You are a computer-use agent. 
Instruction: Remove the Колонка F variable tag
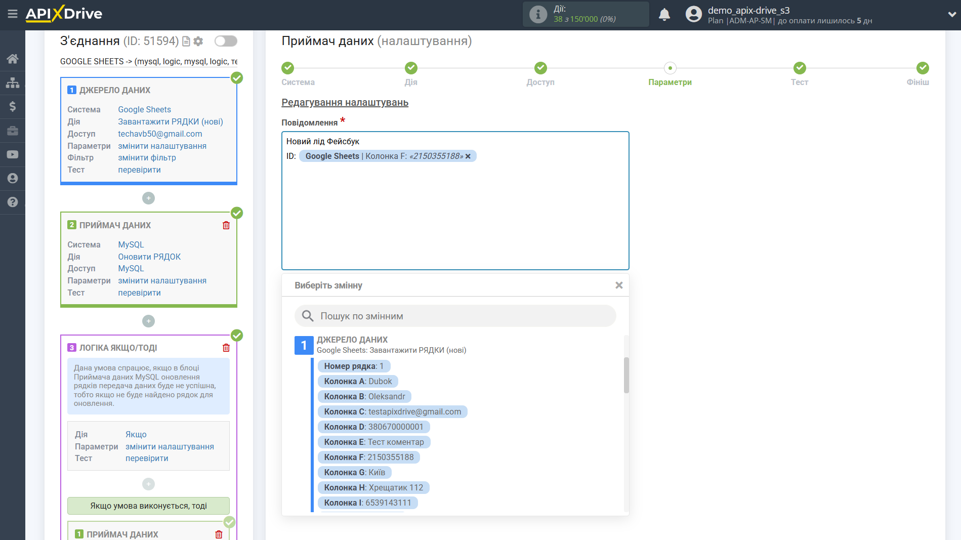[468, 156]
